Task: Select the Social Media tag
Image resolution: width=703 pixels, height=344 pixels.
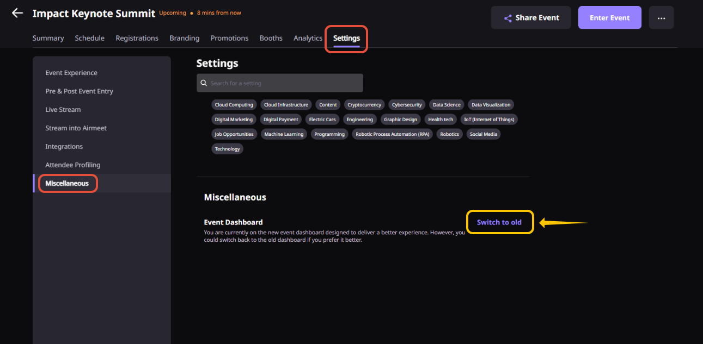Action: click(484, 134)
